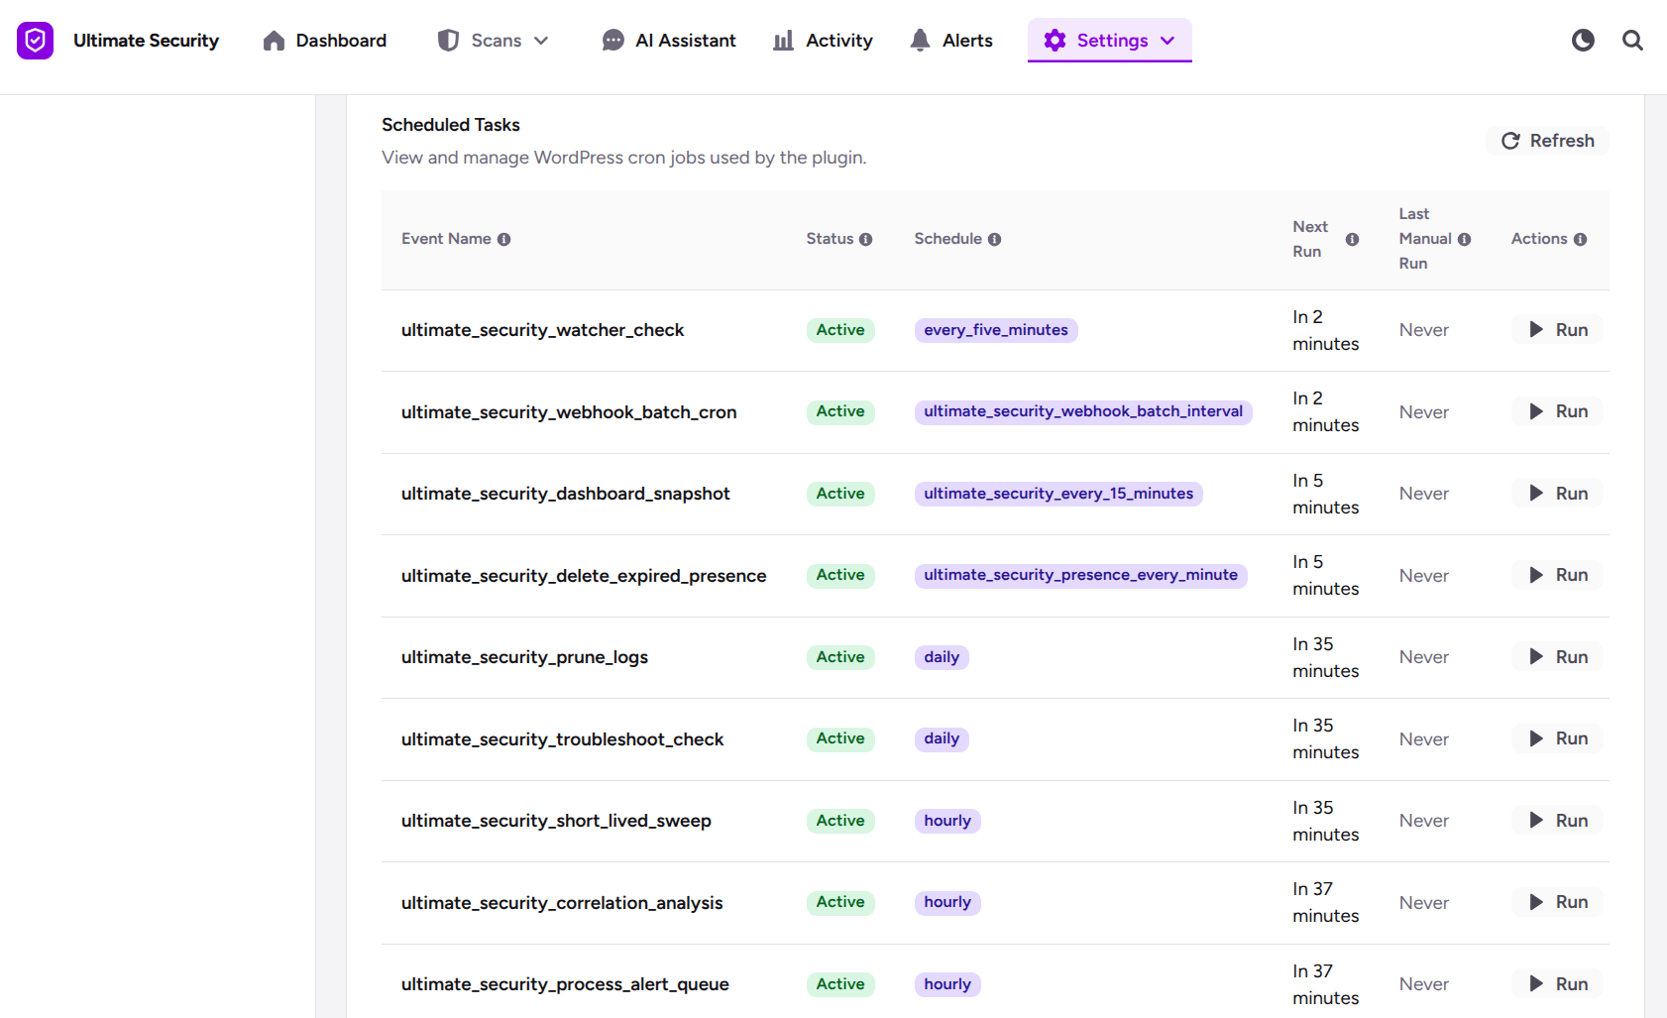The image size is (1667, 1018).
Task: Click info icon beside Next Run header
Action: point(1352,239)
